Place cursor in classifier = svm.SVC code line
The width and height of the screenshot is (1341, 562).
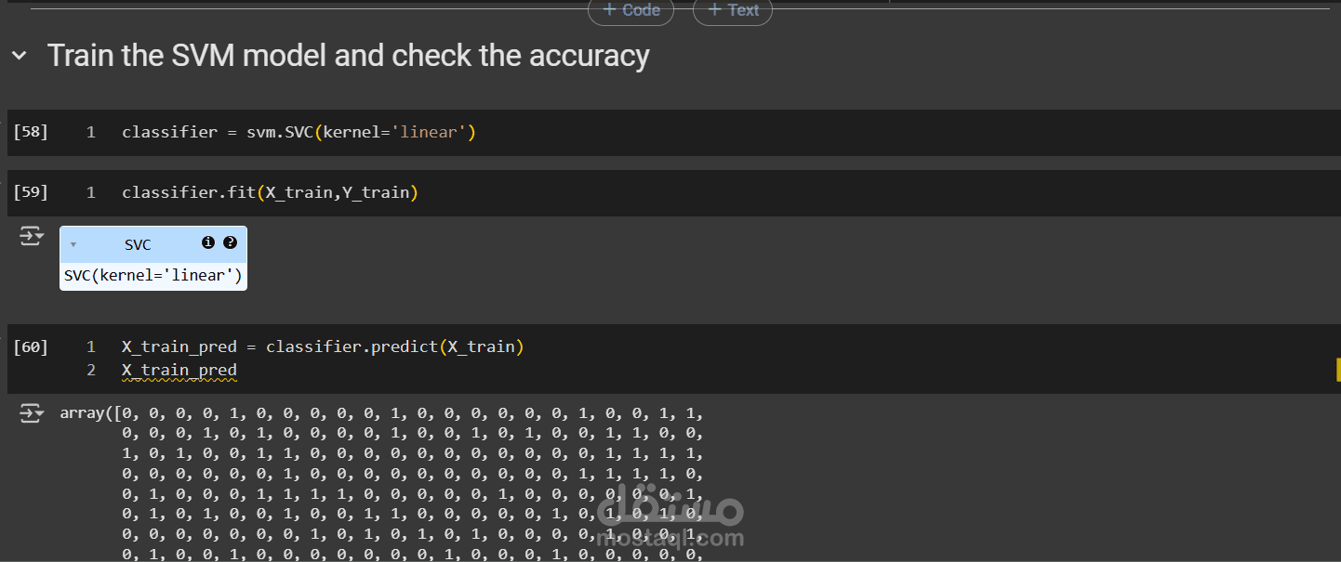tap(298, 132)
